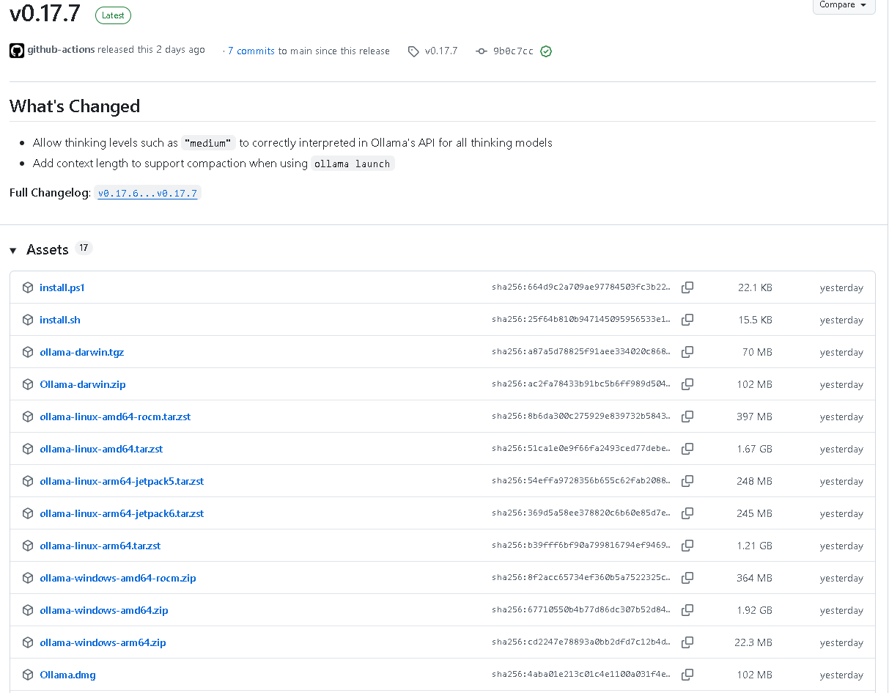The image size is (889, 693).
Task: Copy sha256 hash for ollama-linux-arm64-jetpack6.tar.zst
Action: tap(687, 513)
